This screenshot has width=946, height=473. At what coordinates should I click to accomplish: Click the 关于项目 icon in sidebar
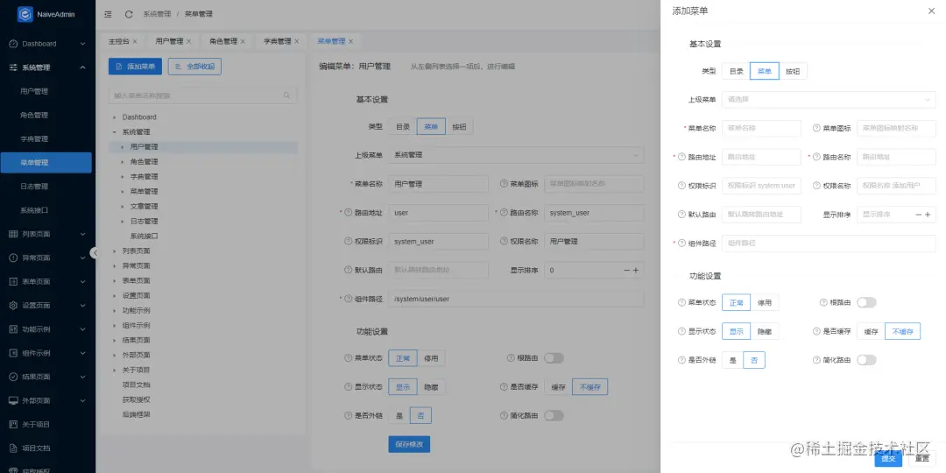coord(13,424)
